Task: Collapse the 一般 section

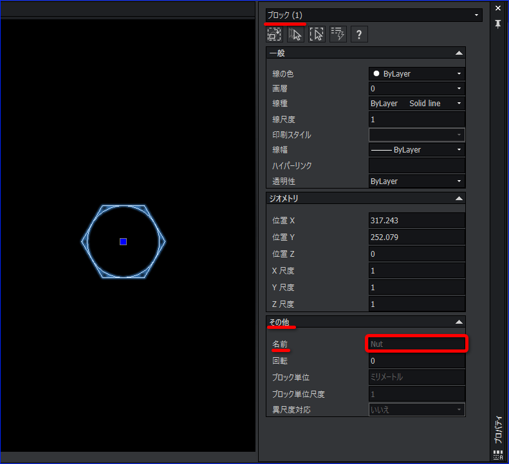Action: click(459, 53)
